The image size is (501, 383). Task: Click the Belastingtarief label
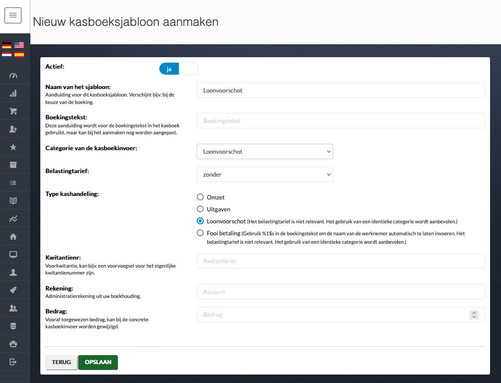click(67, 171)
